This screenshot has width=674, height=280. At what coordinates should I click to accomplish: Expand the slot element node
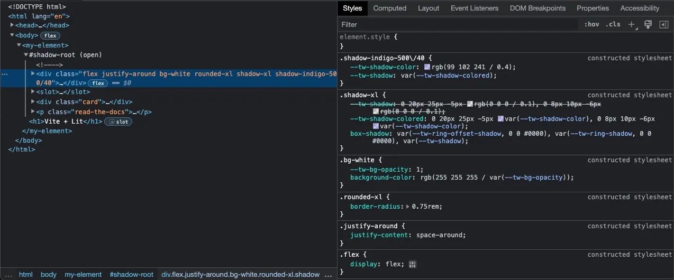pos(33,92)
